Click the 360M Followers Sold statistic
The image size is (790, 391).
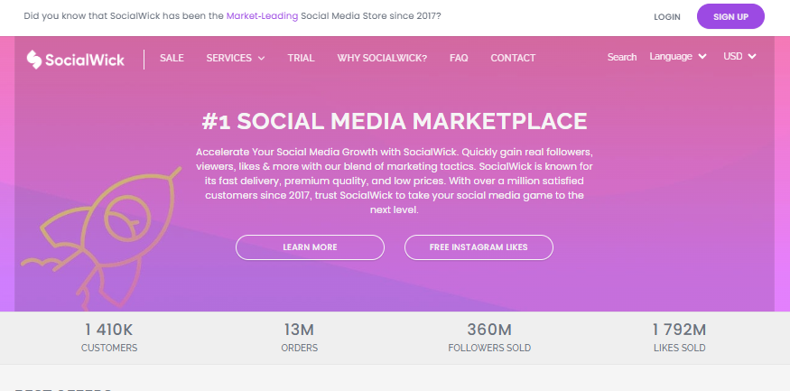pos(488,338)
